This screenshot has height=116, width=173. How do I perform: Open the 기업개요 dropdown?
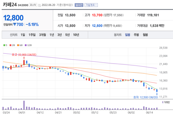pos(91,5)
